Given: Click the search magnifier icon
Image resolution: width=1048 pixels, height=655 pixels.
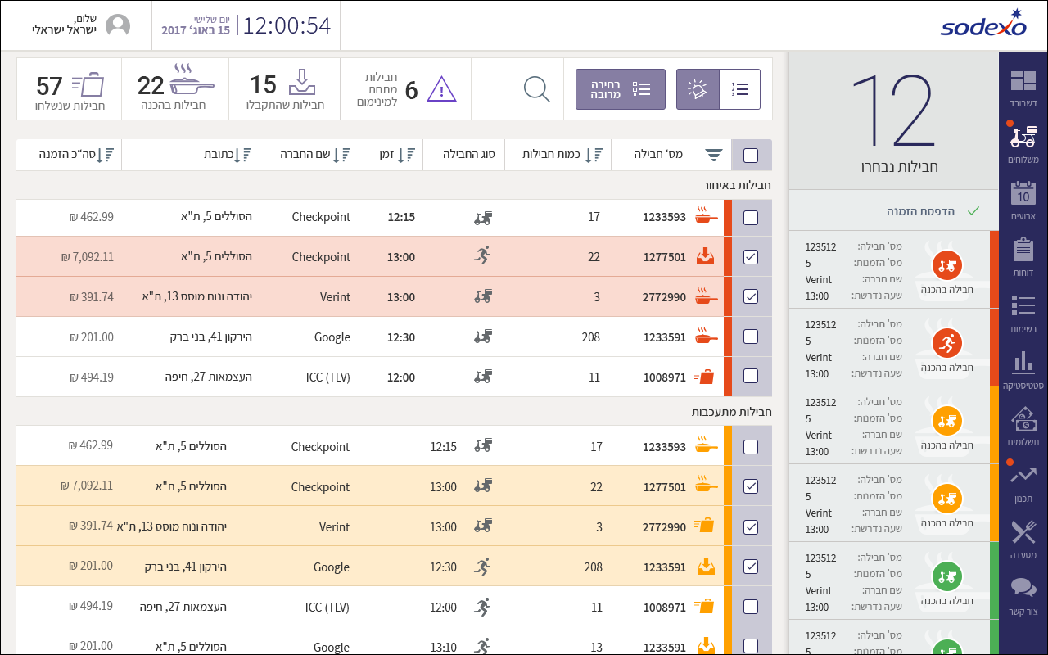Looking at the screenshot, I should tap(536, 89).
